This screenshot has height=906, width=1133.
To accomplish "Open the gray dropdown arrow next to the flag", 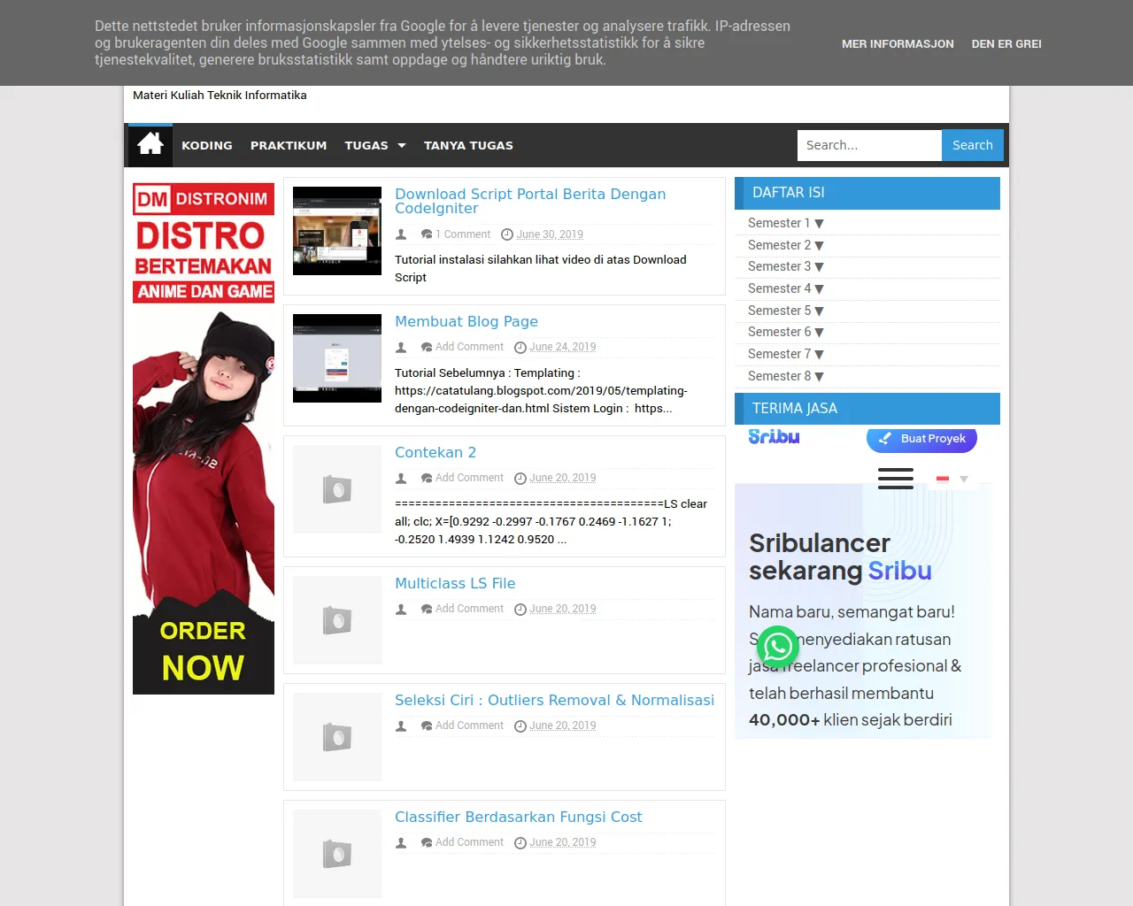I will point(964,479).
